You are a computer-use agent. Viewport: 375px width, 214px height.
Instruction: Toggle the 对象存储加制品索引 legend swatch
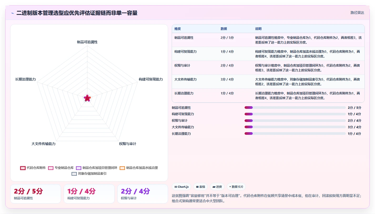pyautogui.click(x=74, y=174)
